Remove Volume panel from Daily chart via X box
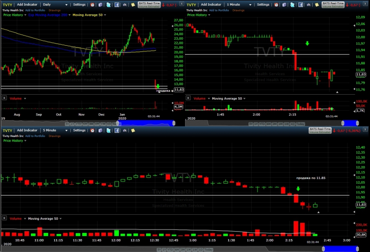 coord(4,98)
